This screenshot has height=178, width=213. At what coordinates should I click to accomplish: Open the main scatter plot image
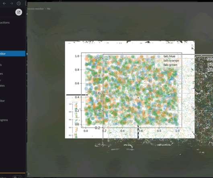coord(130,89)
